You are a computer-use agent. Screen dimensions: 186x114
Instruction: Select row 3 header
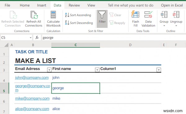(x=4, y=69)
